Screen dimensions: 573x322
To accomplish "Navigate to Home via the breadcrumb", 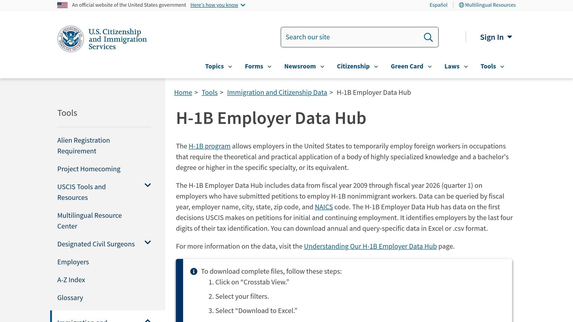I will click(x=183, y=92).
